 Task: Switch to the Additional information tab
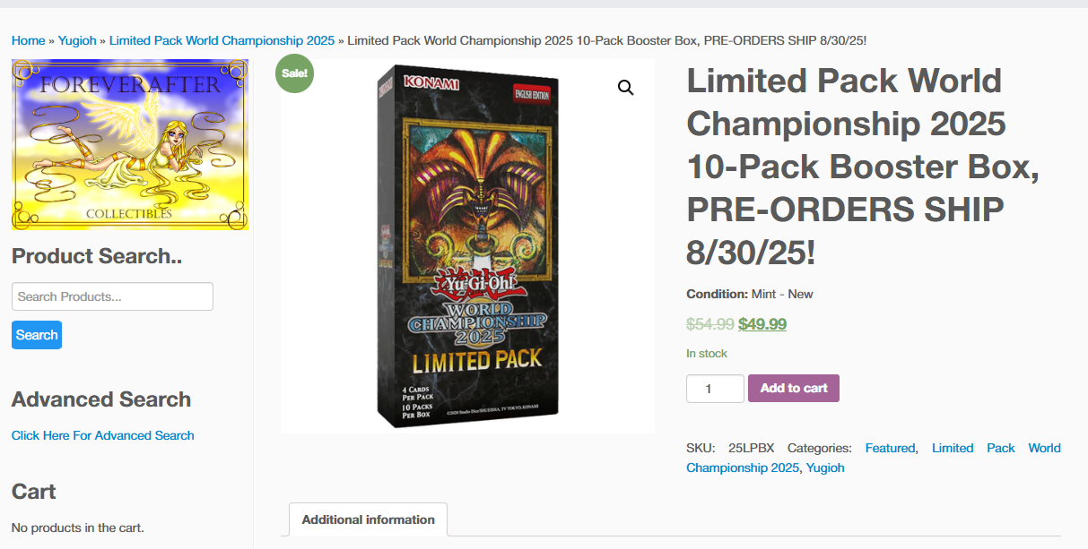(368, 519)
